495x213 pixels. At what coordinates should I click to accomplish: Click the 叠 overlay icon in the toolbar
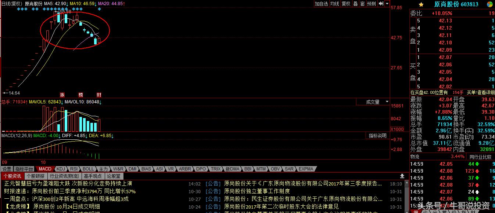(355, 4)
